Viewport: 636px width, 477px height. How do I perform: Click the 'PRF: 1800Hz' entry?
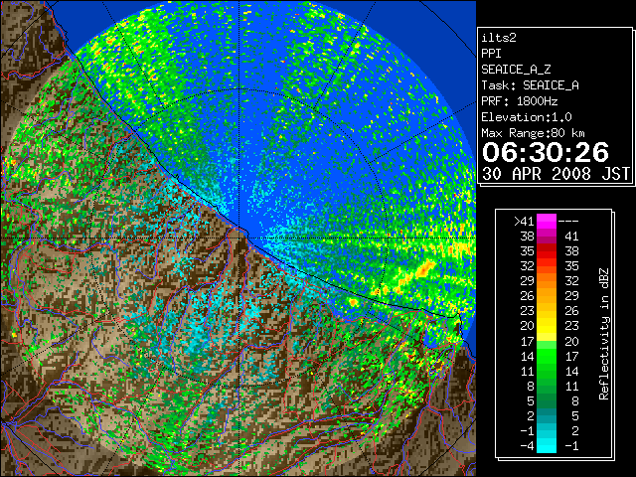coord(520,101)
